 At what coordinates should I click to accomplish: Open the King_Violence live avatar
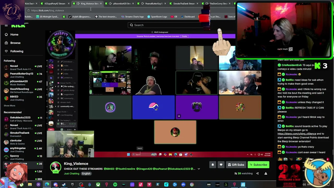tap(56, 167)
